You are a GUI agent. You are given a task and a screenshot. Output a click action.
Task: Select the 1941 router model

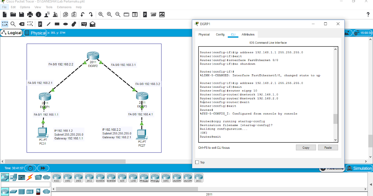point(67,177)
